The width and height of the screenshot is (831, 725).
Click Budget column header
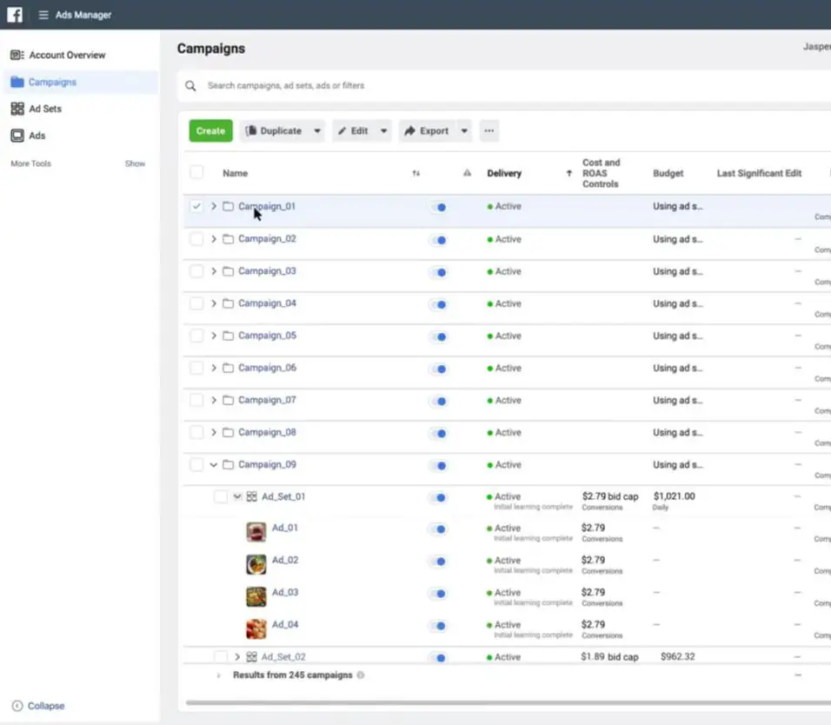tap(668, 173)
